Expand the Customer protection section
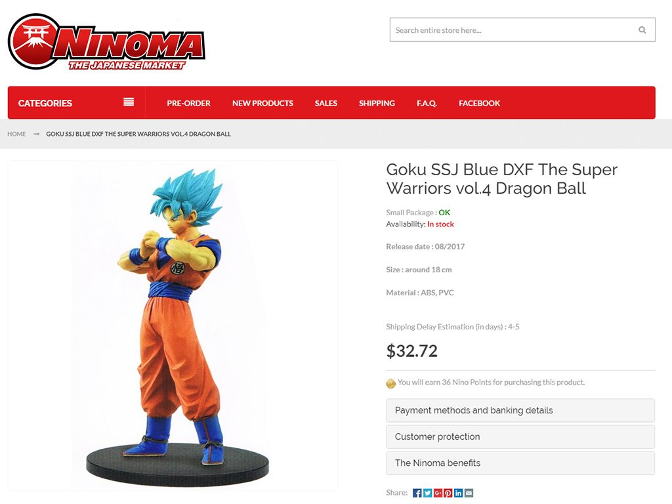 pyautogui.click(x=520, y=436)
